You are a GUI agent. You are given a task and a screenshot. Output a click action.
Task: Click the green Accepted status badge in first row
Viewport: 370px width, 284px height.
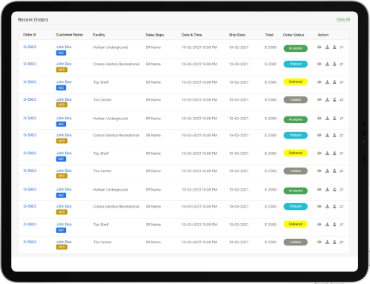pos(295,48)
